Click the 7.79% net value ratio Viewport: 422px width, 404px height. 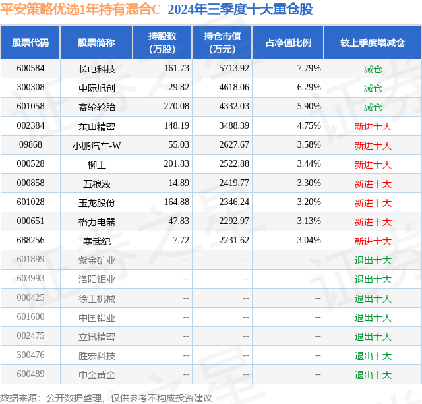(309, 69)
